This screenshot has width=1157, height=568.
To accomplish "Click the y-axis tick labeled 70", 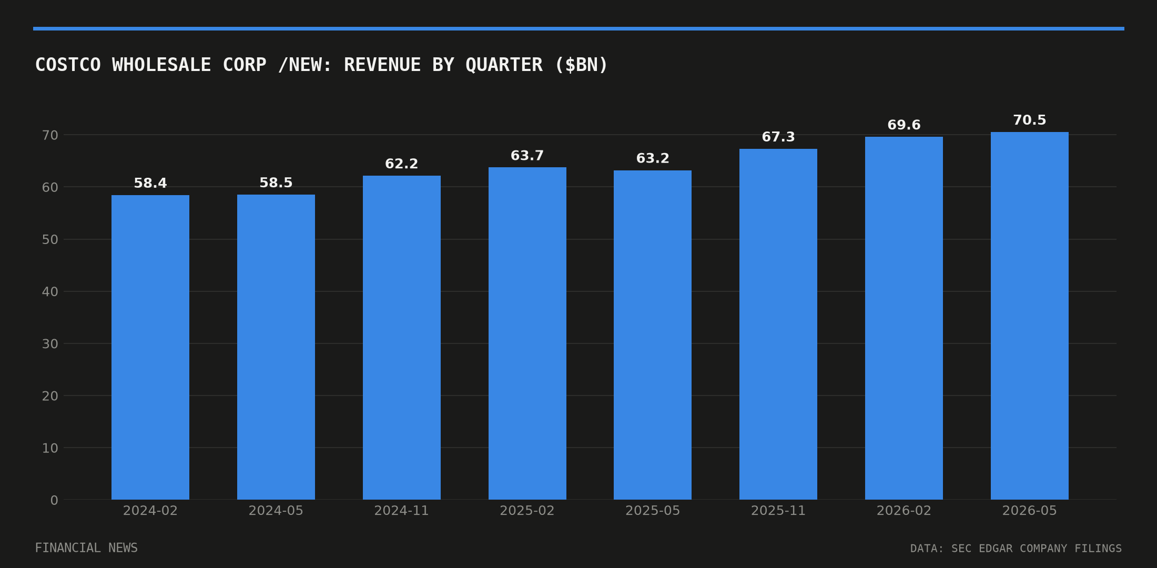I will click(x=50, y=135).
